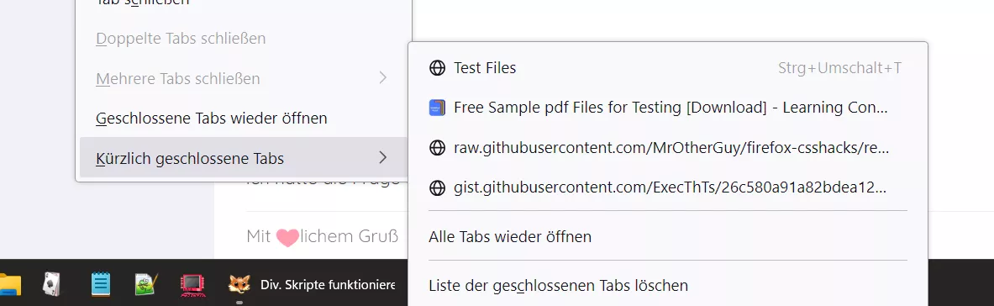
Task: Open the green editor pencil taskbar icon
Action: (146, 284)
